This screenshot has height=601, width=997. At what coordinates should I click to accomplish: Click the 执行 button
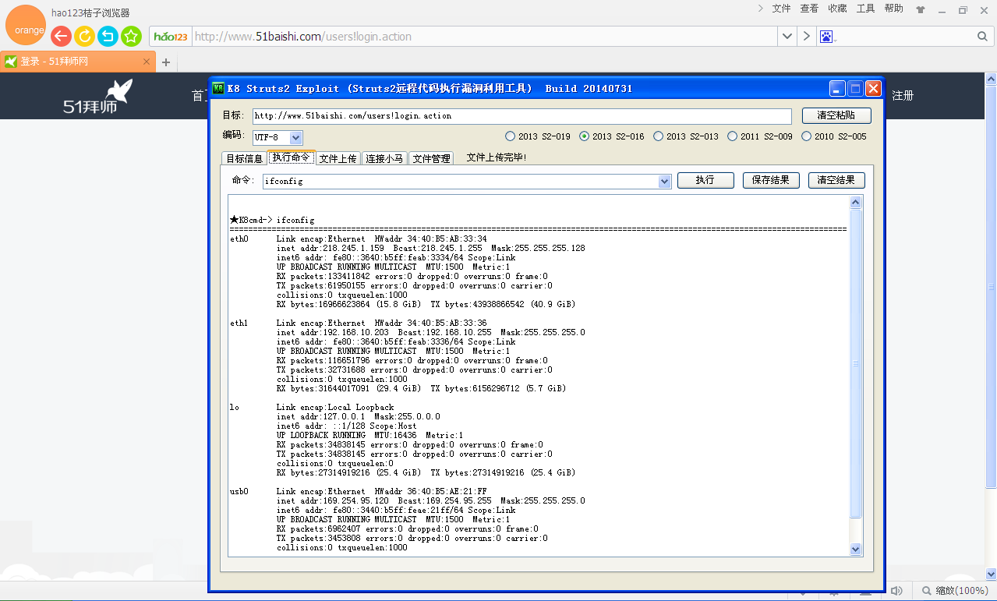pos(705,180)
